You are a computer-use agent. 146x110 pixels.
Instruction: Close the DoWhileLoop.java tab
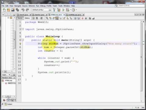click(83, 15)
